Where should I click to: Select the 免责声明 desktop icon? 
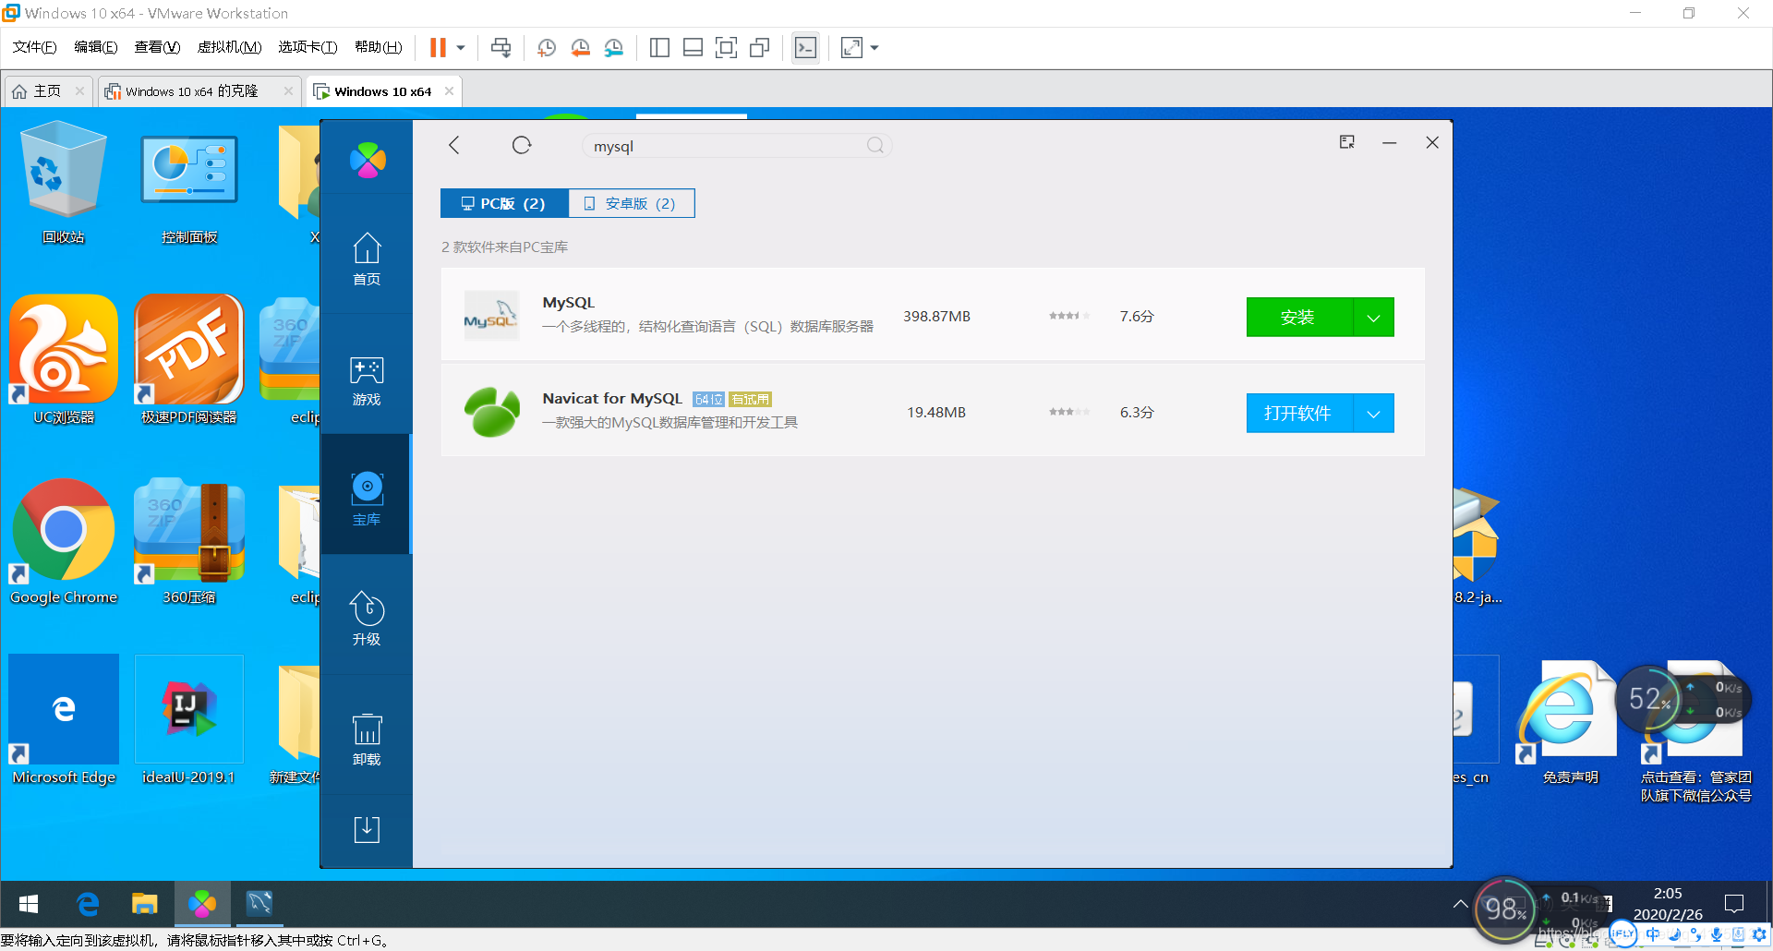1570,723
